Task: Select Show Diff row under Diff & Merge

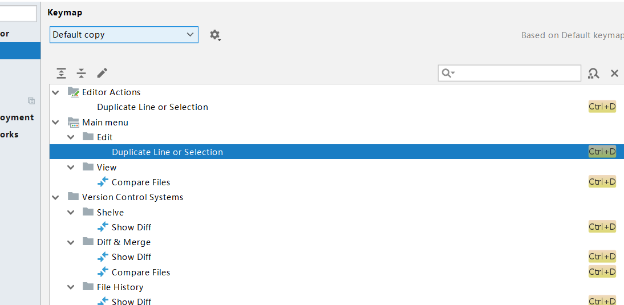Action: click(337, 257)
